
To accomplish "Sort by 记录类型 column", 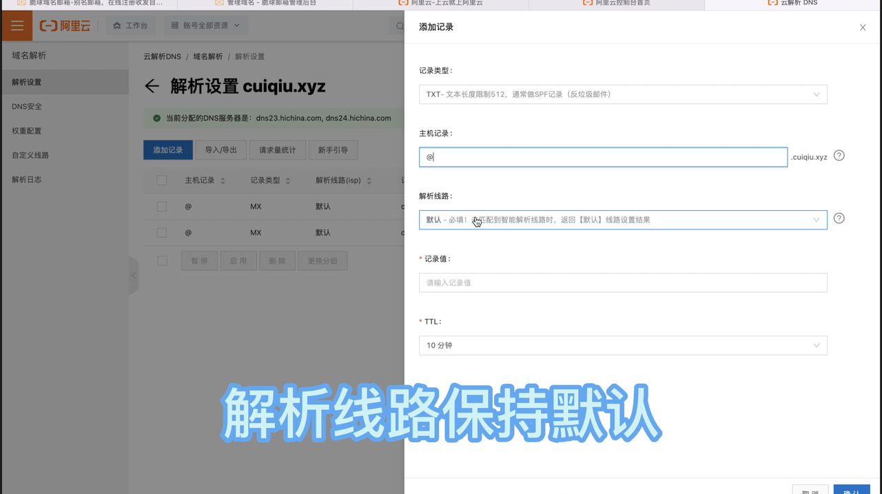I will click(288, 181).
